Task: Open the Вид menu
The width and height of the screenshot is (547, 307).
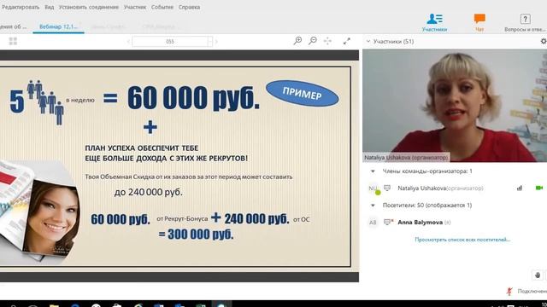Action: [x=50, y=7]
